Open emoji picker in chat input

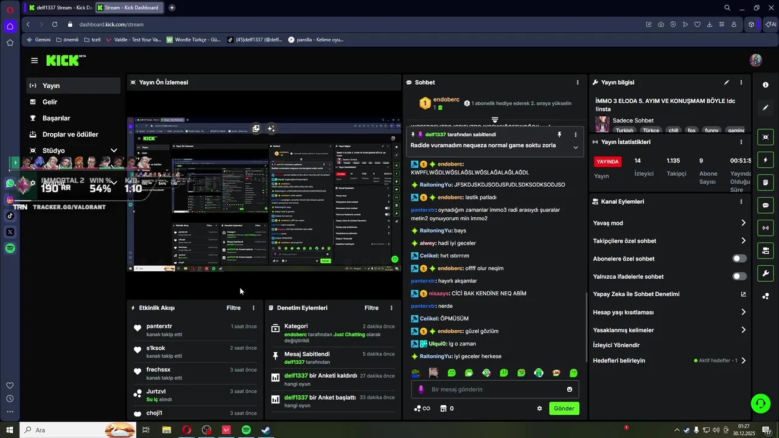pyautogui.click(x=570, y=389)
